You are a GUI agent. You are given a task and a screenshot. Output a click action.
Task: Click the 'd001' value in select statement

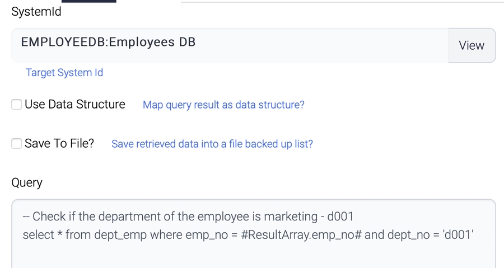(458, 234)
